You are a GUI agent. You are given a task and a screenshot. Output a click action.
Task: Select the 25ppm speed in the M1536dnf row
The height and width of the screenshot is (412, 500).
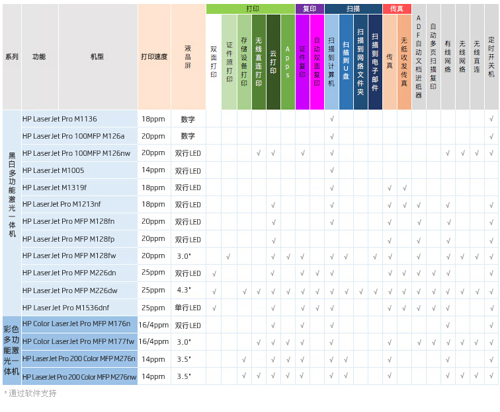[153, 308]
